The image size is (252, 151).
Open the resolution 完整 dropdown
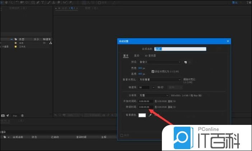[154, 96]
